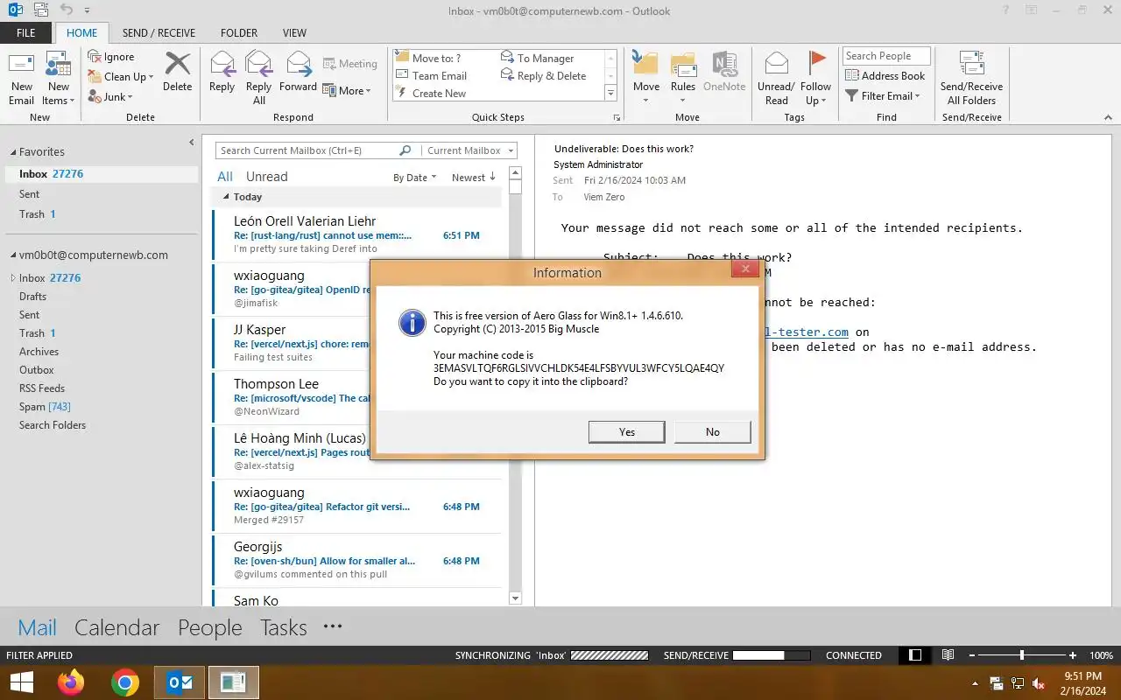
Task: Select Reply & Delete quick step
Action: tap(544, 75)
